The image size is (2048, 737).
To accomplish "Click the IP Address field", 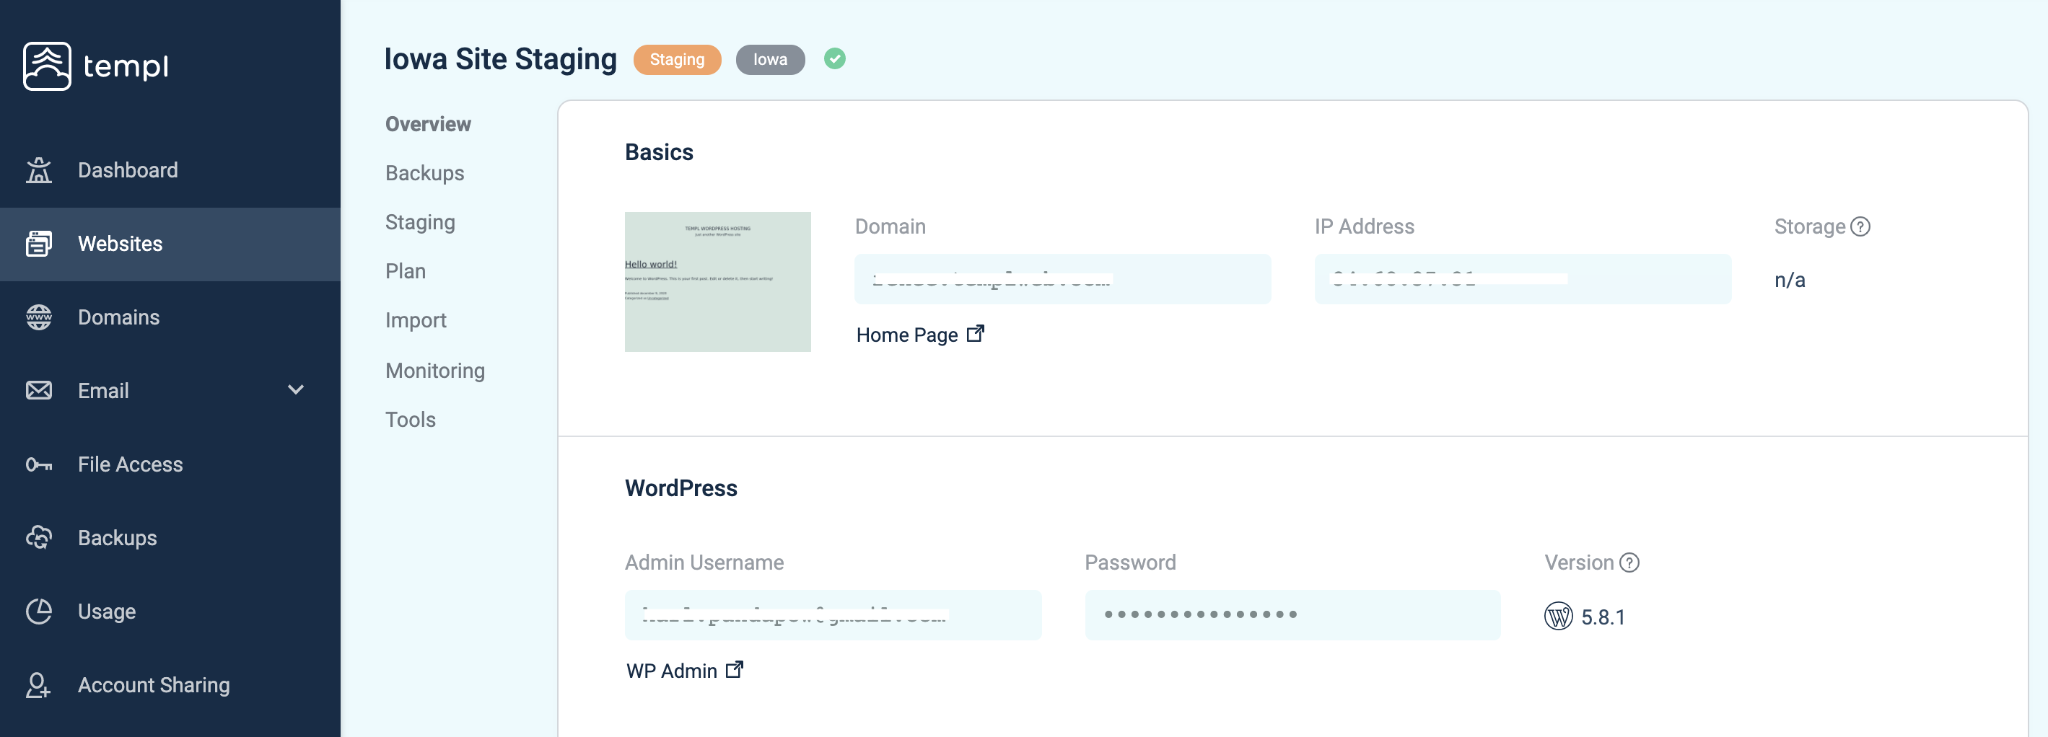I will [x=1523, y=279].
